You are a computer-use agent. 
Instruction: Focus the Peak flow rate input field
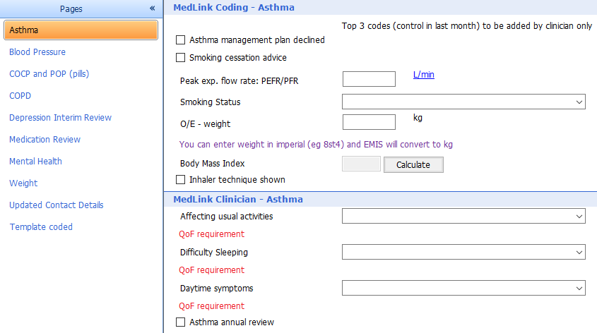(x=369, y=79)
